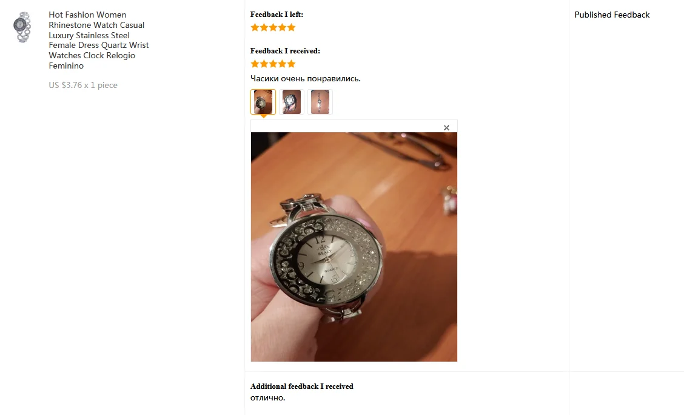Click the orange pointer below selected thumbnail
This screenshot has width=684, height=415.
(x=264, y=116)
